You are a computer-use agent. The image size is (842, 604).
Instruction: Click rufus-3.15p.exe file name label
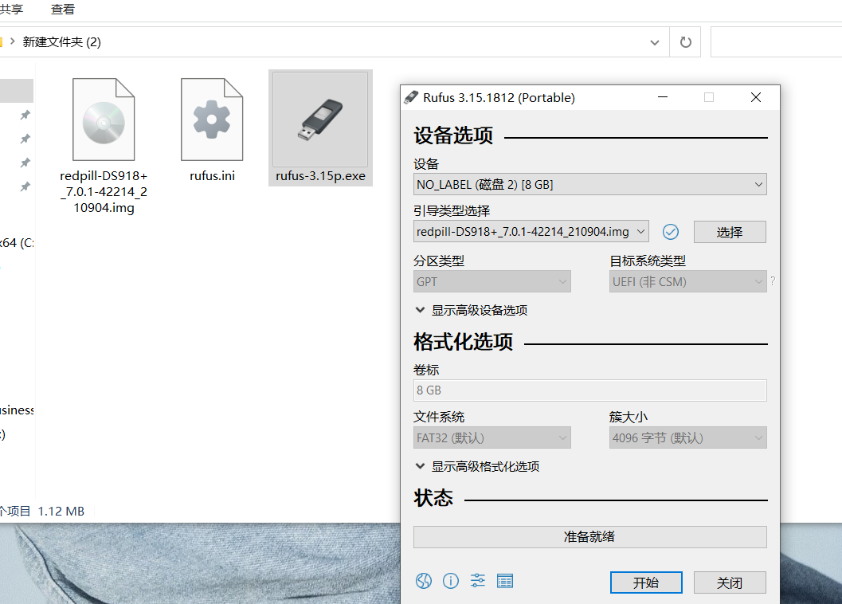coord(320,176)
